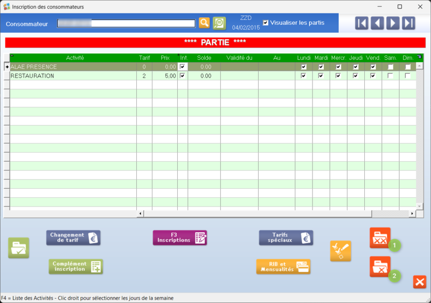The image size is (431, 303).
Task: Click the red delete icon numbered 2
Action: [380, 267]
